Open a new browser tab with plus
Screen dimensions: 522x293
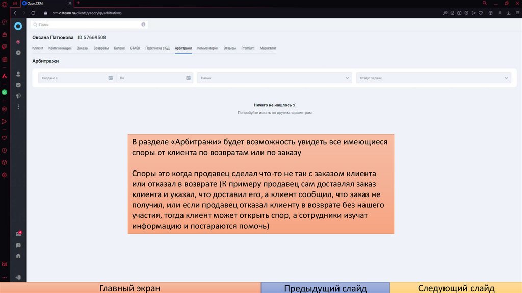(x=78, y=3)
